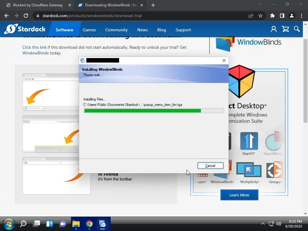
Task: Open the Chrome profile avatar
Action: tap(292, 16)
